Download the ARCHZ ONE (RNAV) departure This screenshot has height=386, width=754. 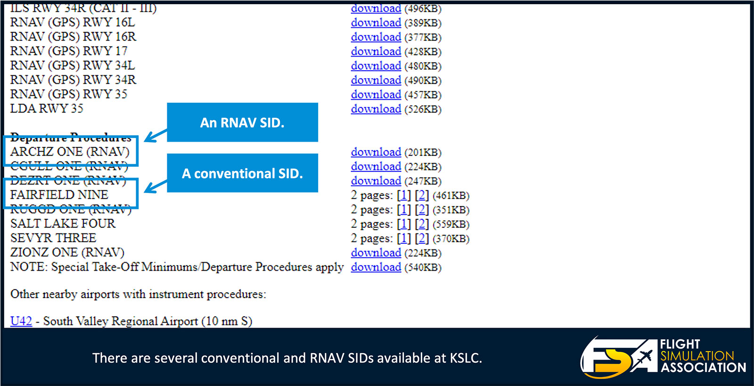[x=376, y=152]
